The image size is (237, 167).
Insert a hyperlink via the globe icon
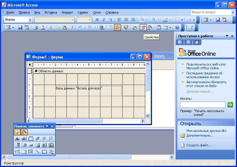pyautogui.click(x=102, y=27)
